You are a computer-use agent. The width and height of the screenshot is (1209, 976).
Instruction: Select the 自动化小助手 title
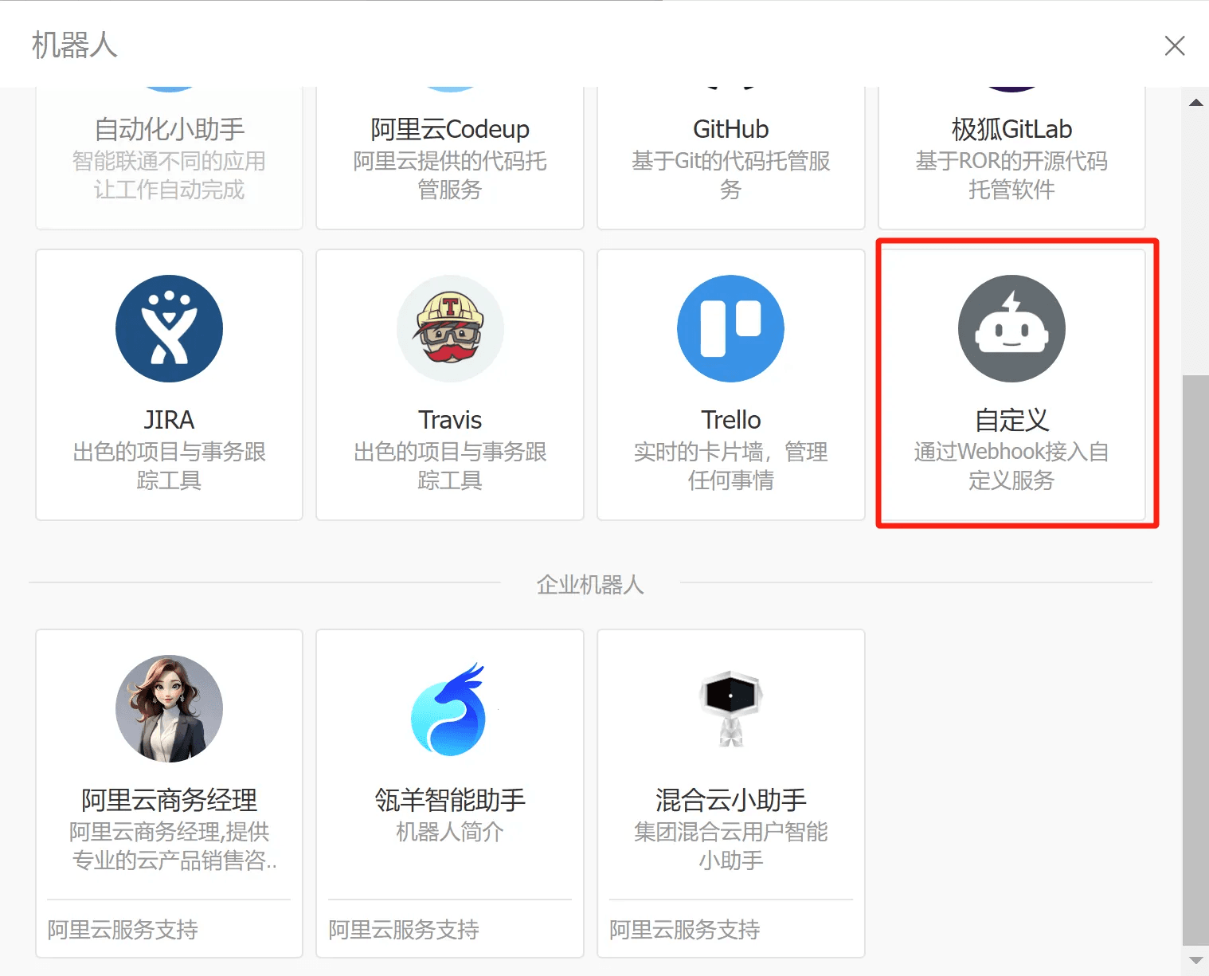pyautogui.click(x=169, y=129)
